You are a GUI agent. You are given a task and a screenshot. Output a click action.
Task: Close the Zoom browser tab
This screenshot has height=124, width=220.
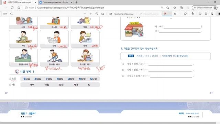click(x=71, y=2)
